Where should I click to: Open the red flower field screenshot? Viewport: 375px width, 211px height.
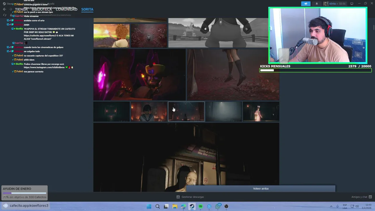[149, 35]
